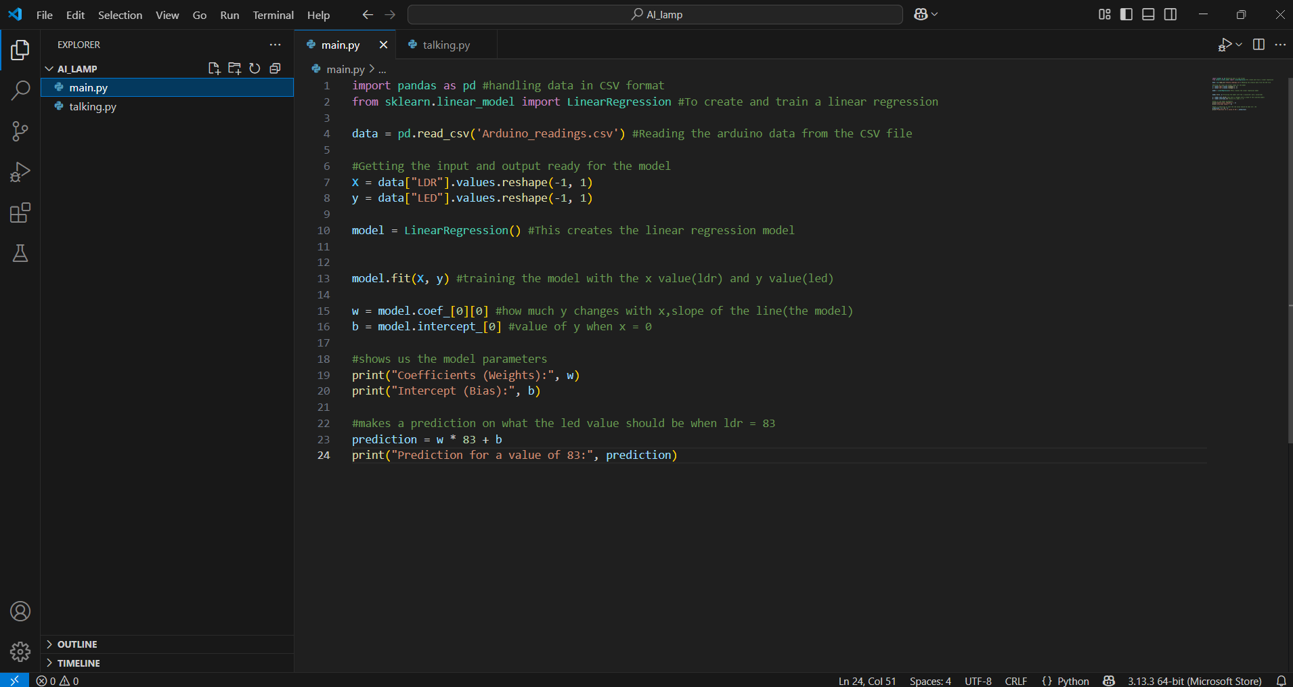Open the File menu
The width and height of the screenshot is (1293, 687).
point(44,15)
